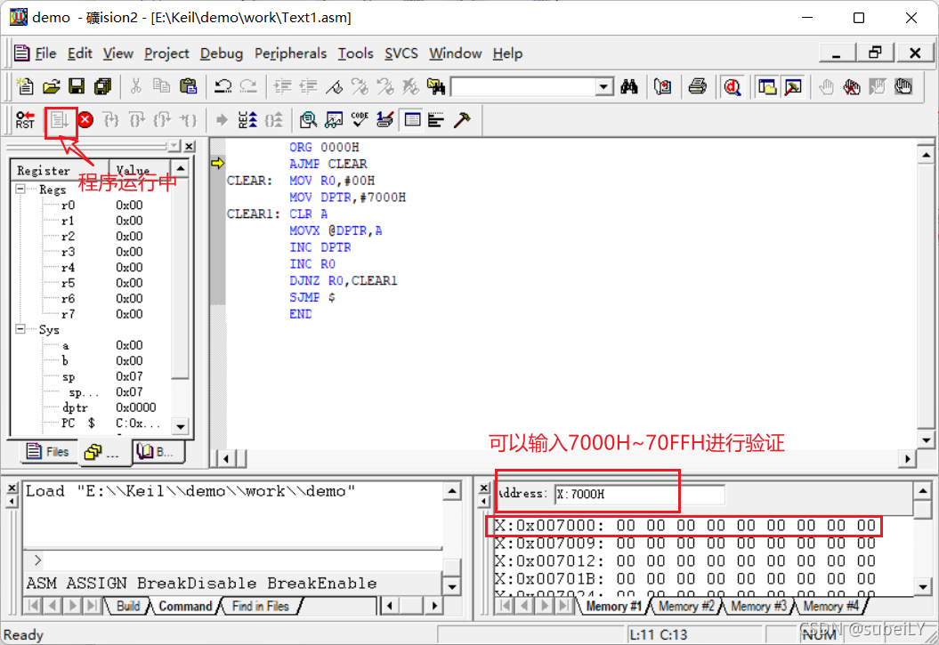939x645 pixels.
Task: Toggle the Disassembly Window magnifier icon
Action: (x=309, y=120)
